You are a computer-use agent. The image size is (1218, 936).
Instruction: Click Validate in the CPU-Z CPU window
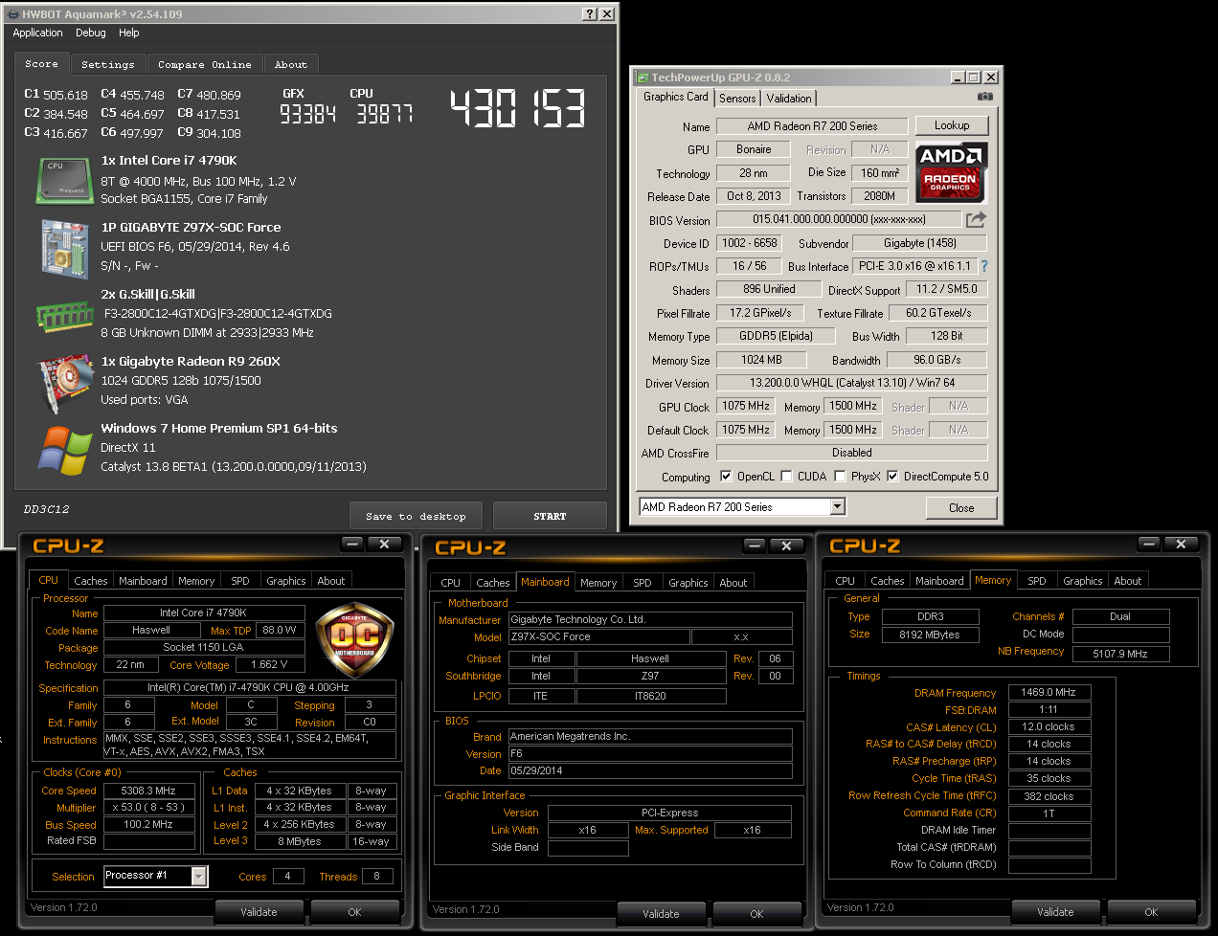pyautogui.click(x=259, y=911)
